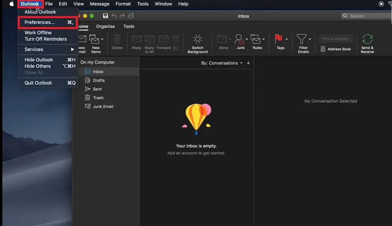Click the Filter Emails funnel icon
The image size is (392, 226).
pyautogui.click(x=301, y=39)
